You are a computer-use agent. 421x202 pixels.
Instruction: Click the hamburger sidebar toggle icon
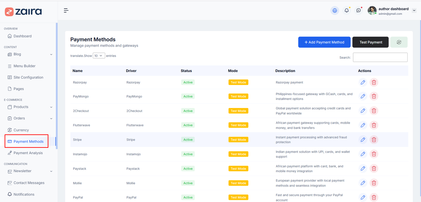[66, 11]
